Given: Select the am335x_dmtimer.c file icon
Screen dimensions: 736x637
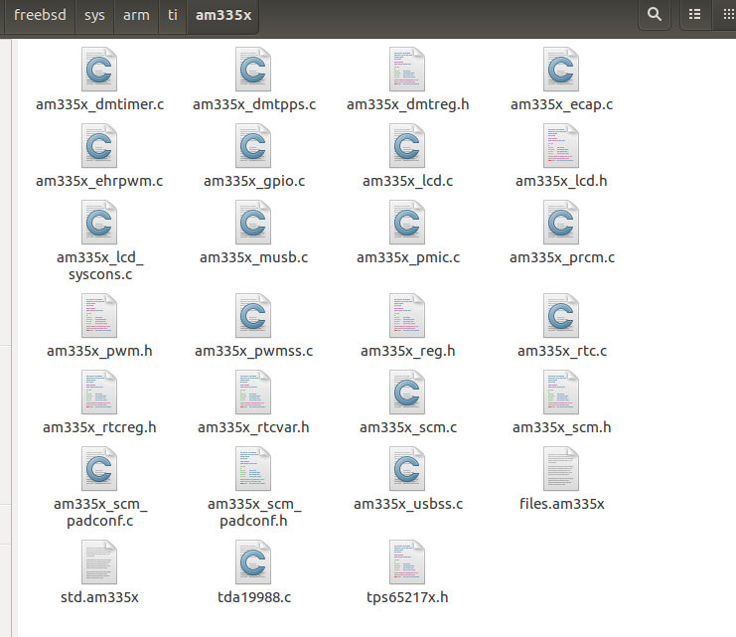Looking at the screenshot, I should [x=99, y=69].
